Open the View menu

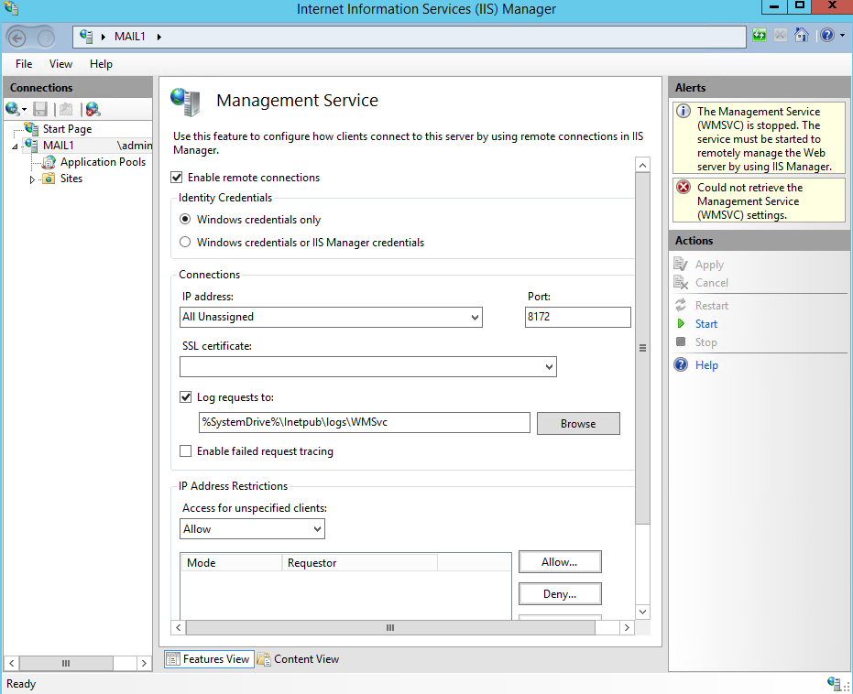click(60, 64)
